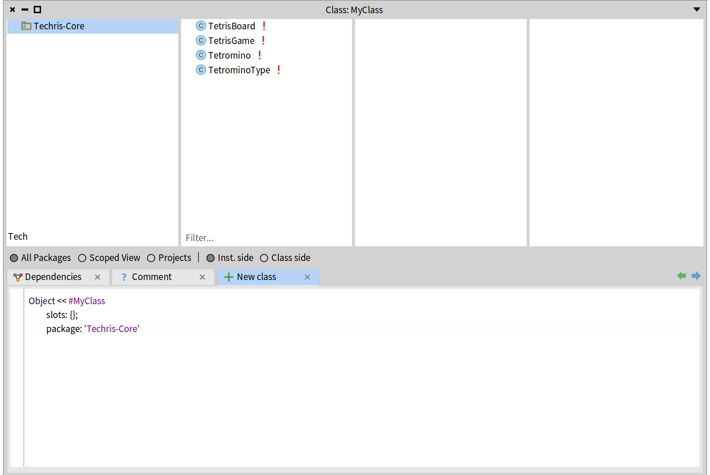The height and width of the screenshot is (475, 710).
Task: Select the Projects radio button
Action: (151, 258)
